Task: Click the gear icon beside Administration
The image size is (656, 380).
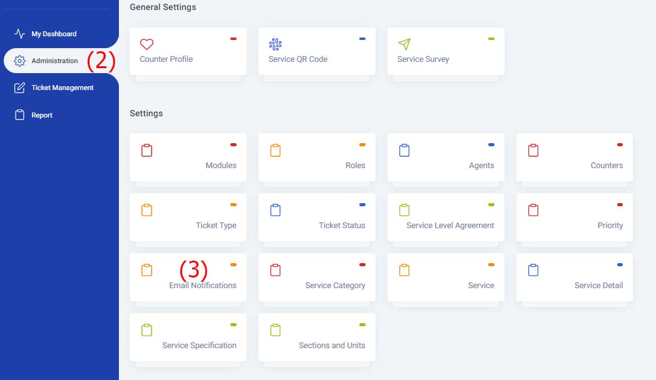Action: pos(19,61)
